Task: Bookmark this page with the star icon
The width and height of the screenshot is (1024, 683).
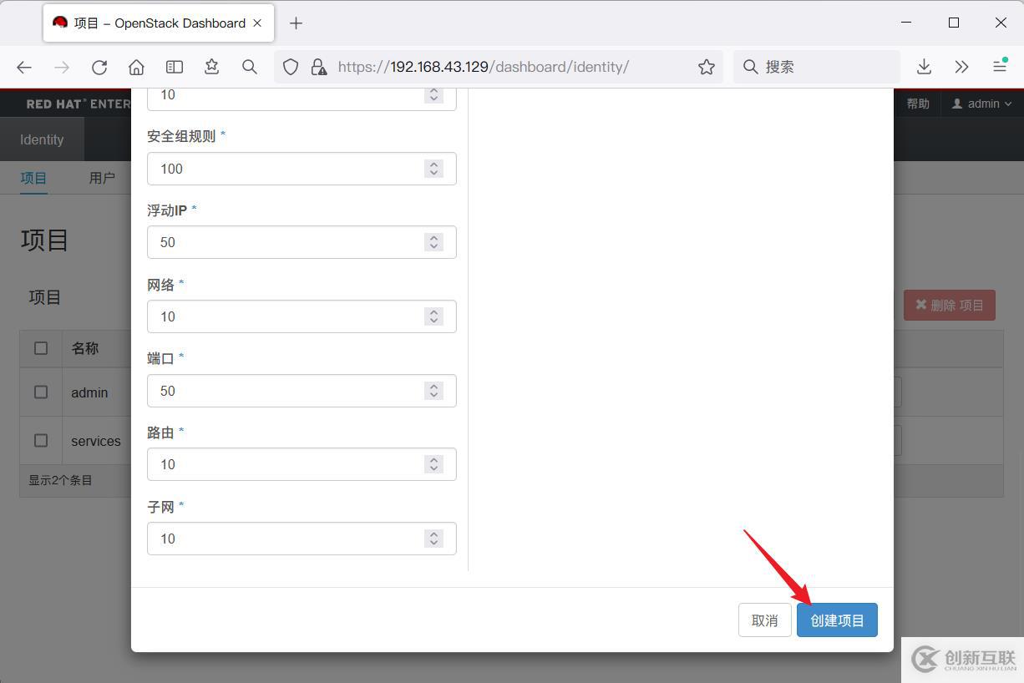Action: click(707, 67)
